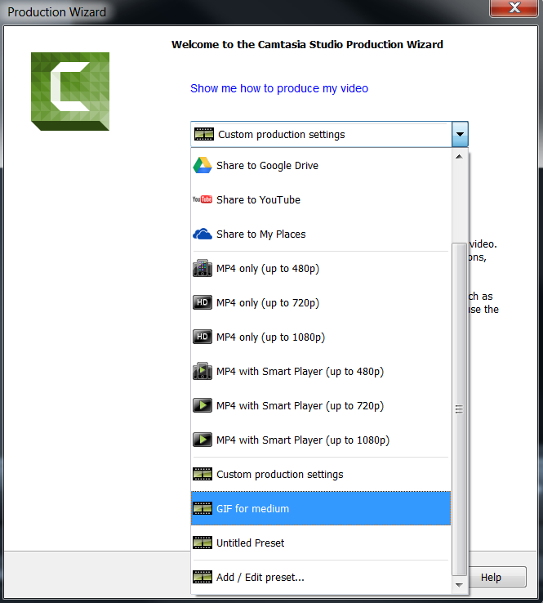Screen dimensions: 543x603
Task: Click the play icon for Smart Player 720p
Action: point(203,405)
